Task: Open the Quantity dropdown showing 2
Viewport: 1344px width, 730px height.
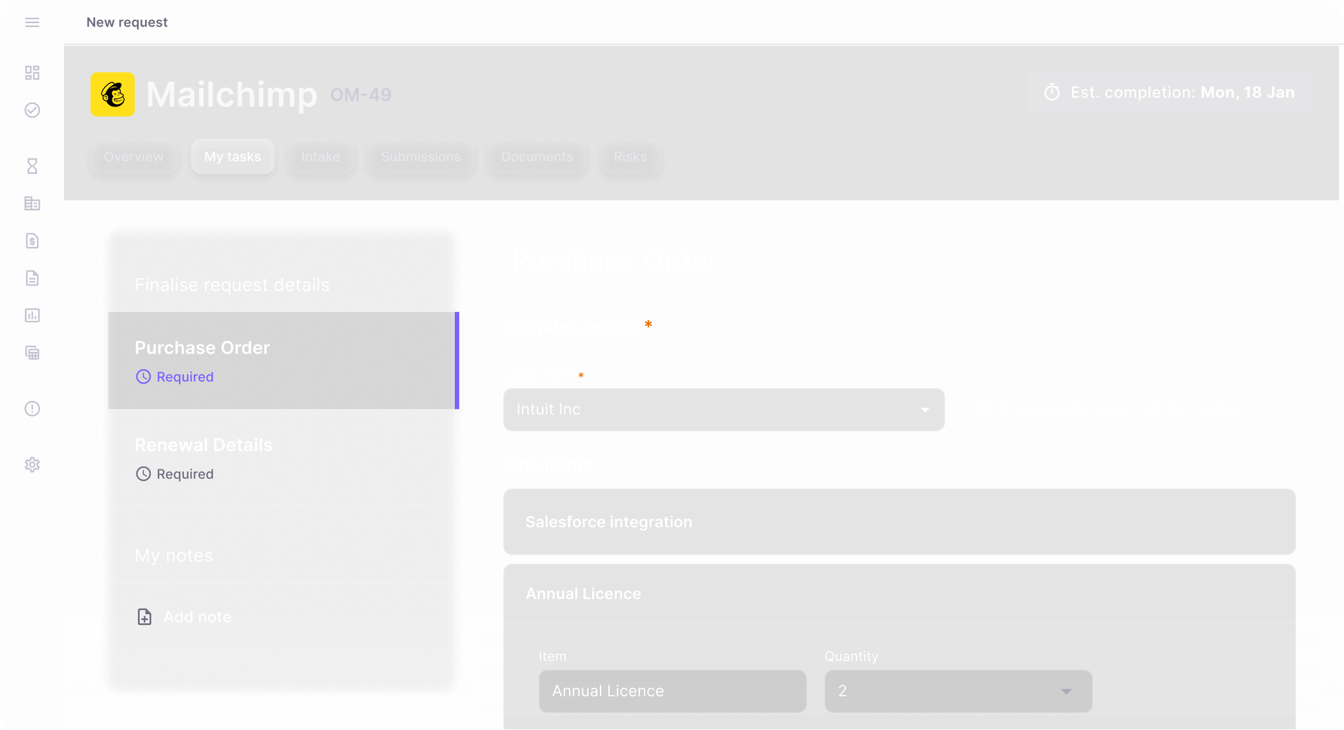Action: point(958,691)
